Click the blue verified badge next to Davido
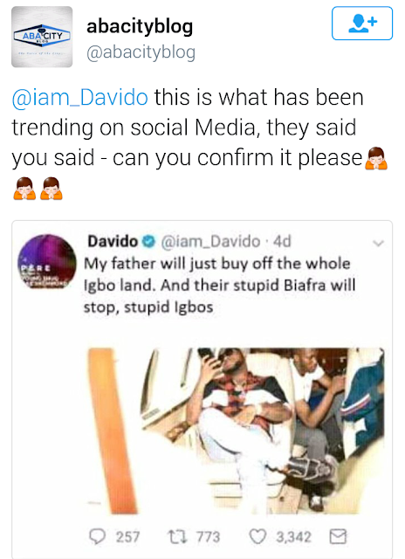 click(149, 242)
